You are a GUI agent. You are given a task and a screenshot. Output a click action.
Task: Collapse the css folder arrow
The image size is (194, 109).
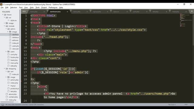4,18
